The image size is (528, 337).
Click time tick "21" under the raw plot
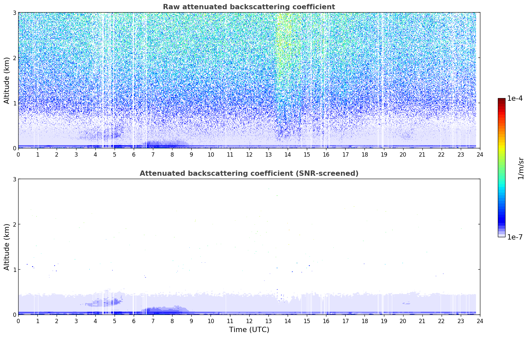422,154
